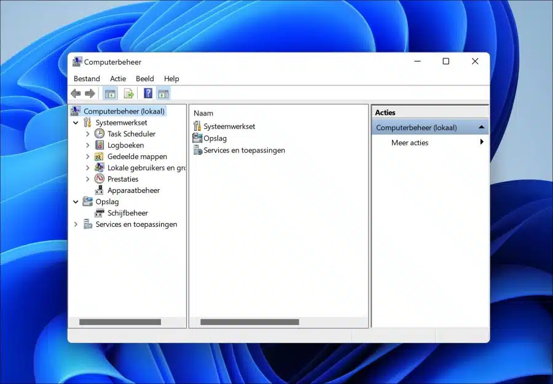
Task: Collapse the Systeemwerkset tree node
Action: click(76, 123)
